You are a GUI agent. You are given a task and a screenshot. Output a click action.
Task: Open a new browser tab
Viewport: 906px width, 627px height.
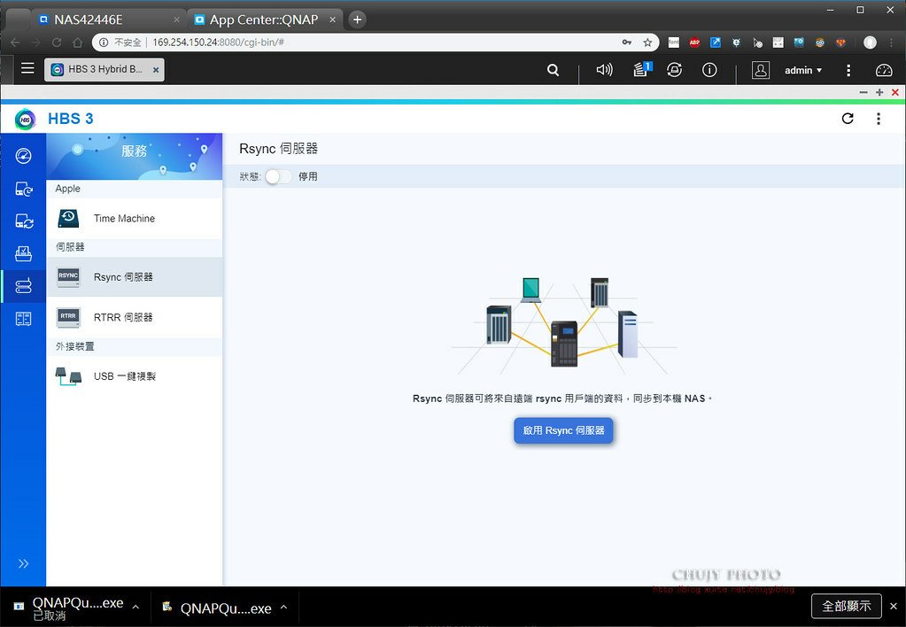(x=357, y=19)
